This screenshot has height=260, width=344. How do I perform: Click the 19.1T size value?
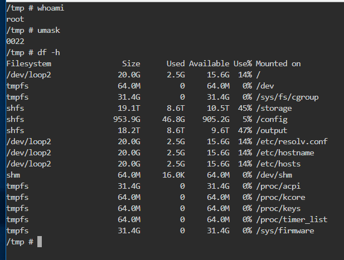pos(129,108)
